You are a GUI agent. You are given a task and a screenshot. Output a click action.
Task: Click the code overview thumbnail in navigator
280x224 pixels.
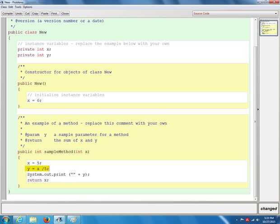pyautogui.click(x=269, y=28)
